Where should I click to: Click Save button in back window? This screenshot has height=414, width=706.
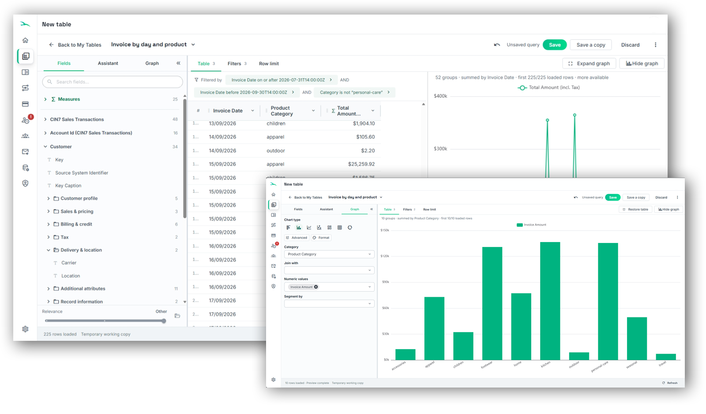[555, 45]
